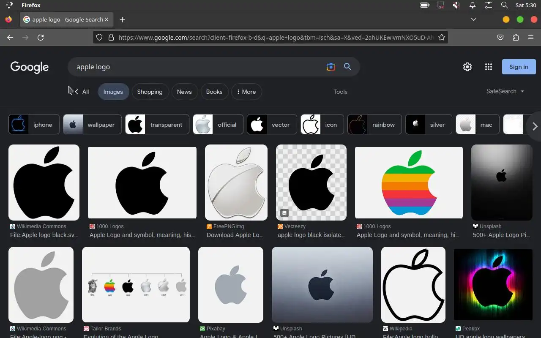Close the apple logo search tab

point(107,19)
